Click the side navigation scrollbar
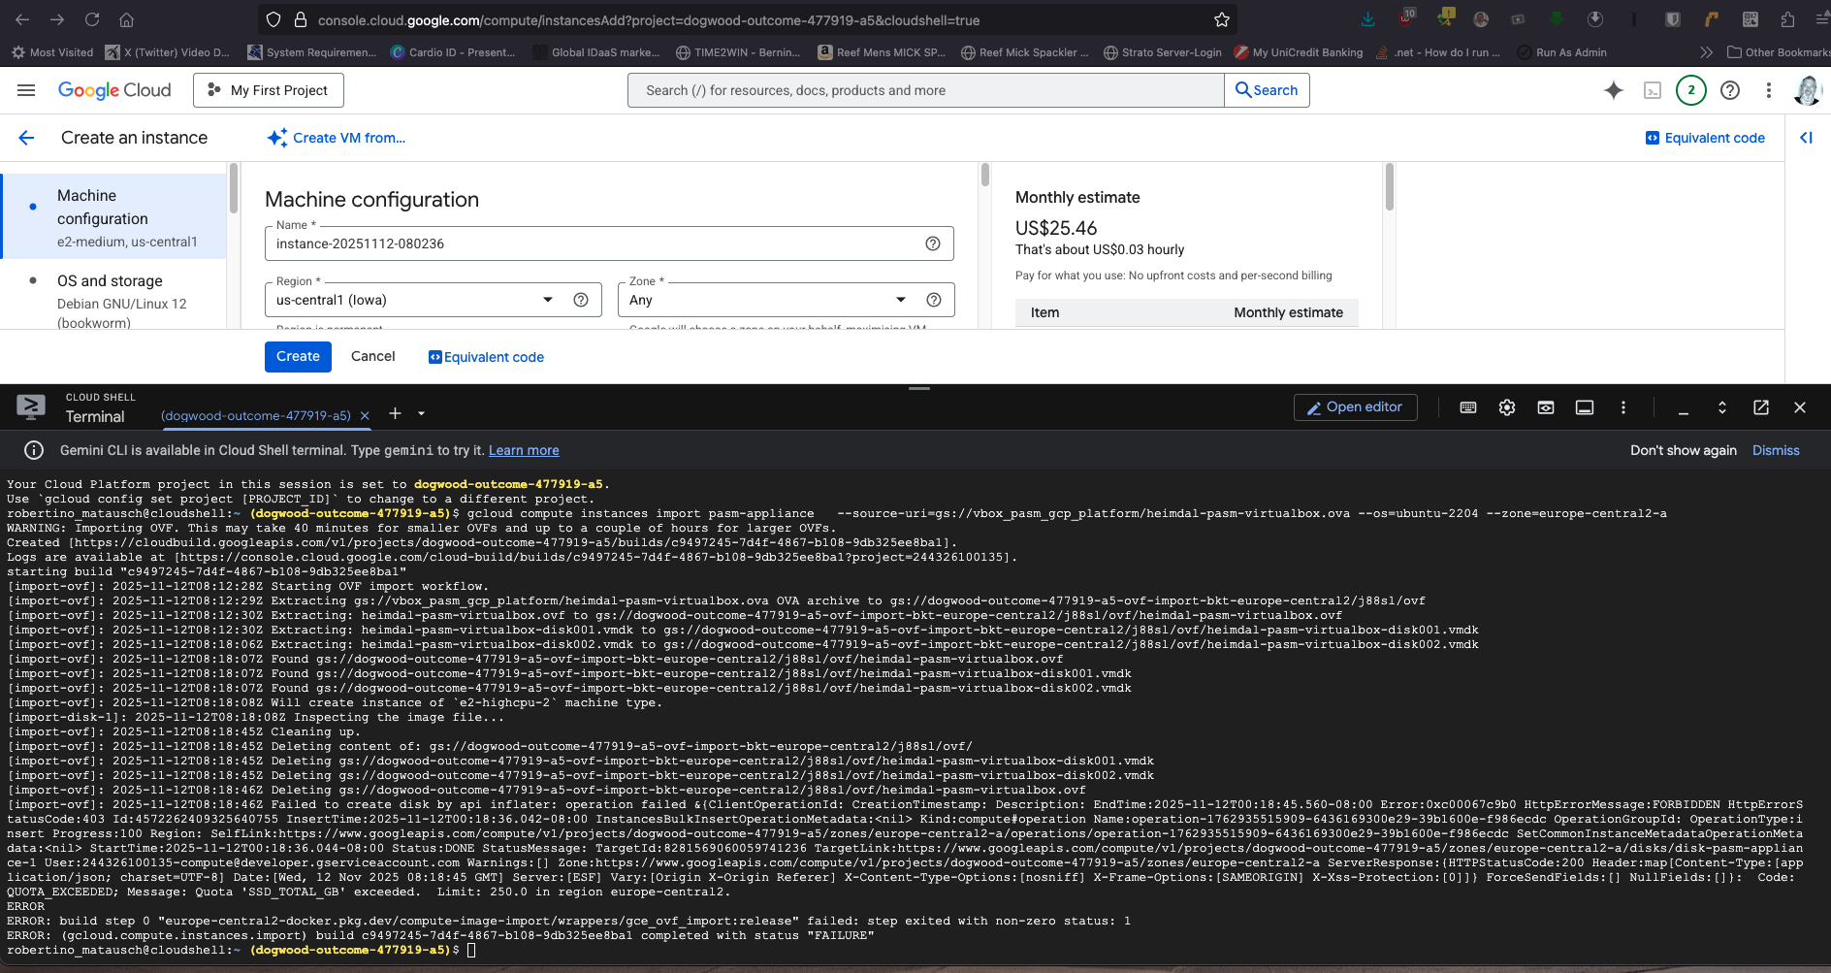1831x973 pixels. 233,188
